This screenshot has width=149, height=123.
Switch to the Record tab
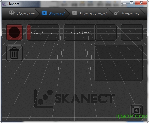53,14
